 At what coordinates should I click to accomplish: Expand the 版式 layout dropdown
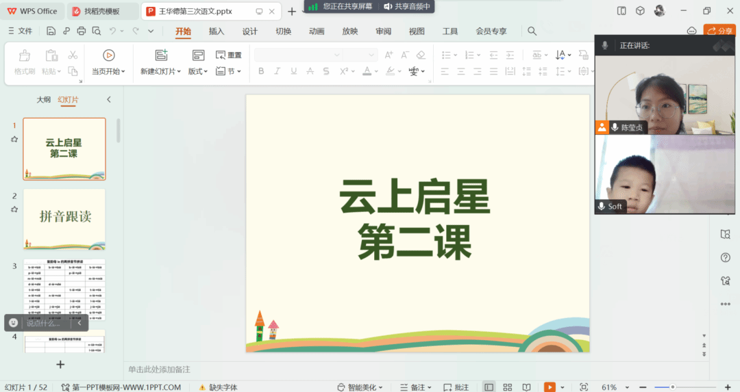pos(198,71)
